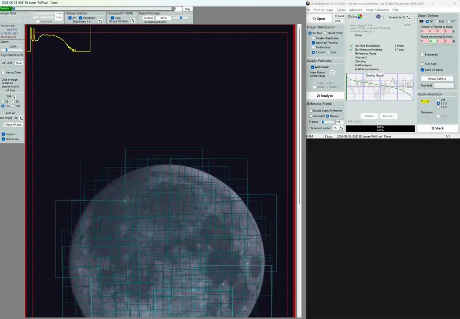Click the % around center stepper icon
The image size is (460, 319).
click(341, 128)
